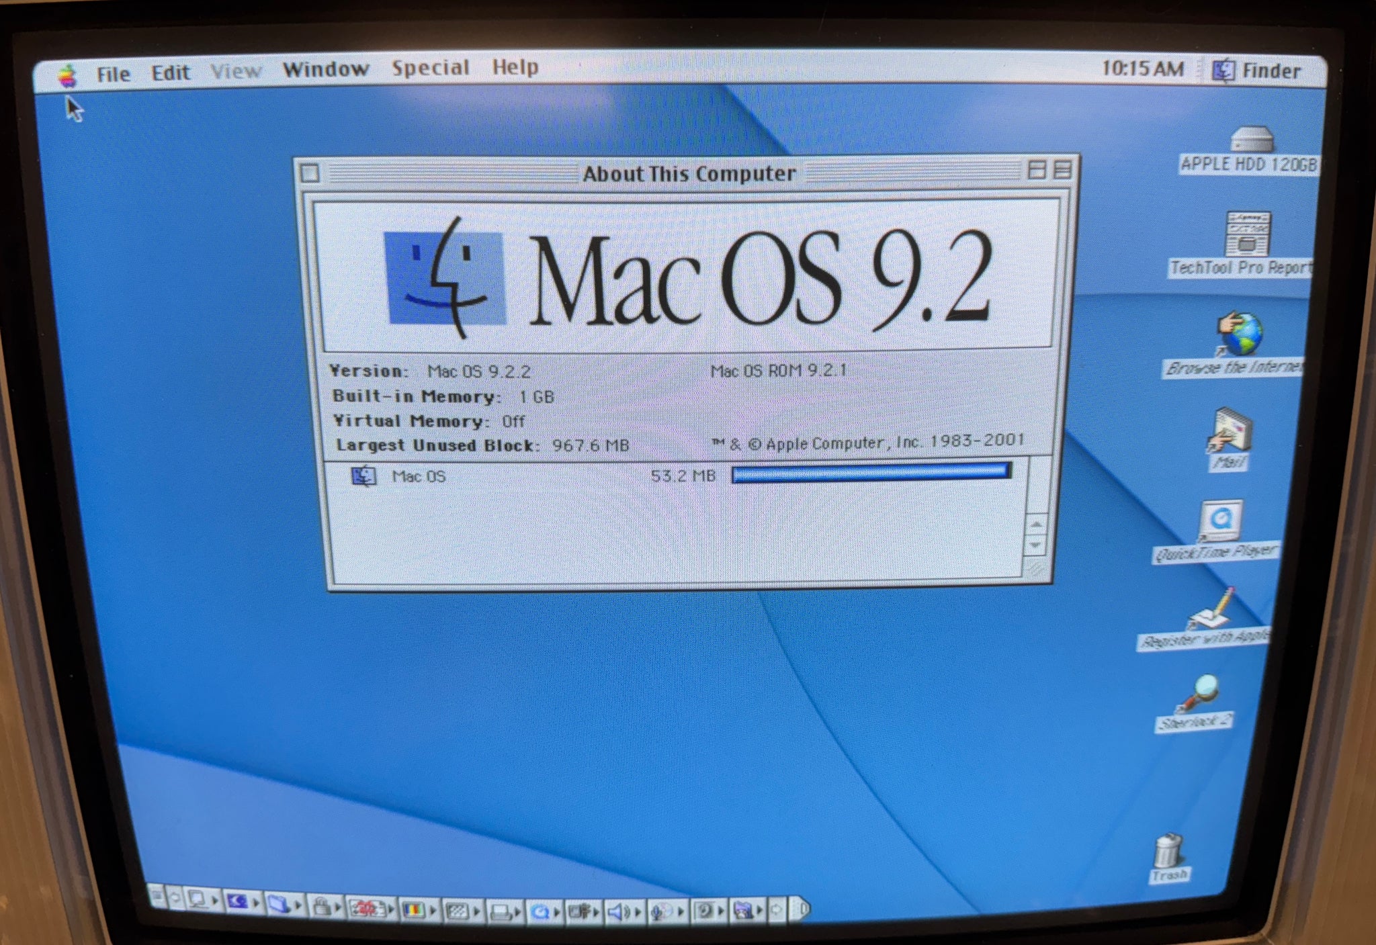
Task: Open the dimmed View menu
Action: click(236, 71)
